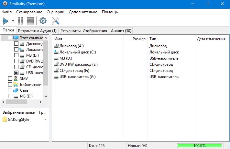This screenshot has height=149, width=230.
Task: Click the green 100.0% progress bar
Action: coord(200,146)
